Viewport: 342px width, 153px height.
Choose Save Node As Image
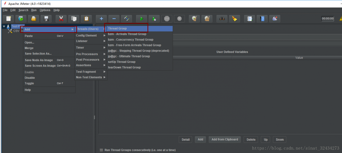49,60
